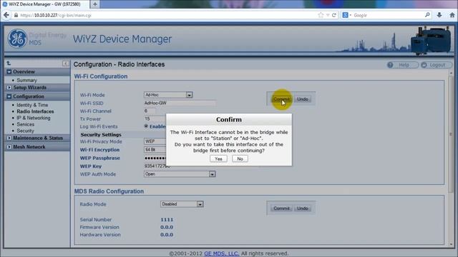Click the search magnifier icon
The image size is (458, 257).
click(427, 15)
